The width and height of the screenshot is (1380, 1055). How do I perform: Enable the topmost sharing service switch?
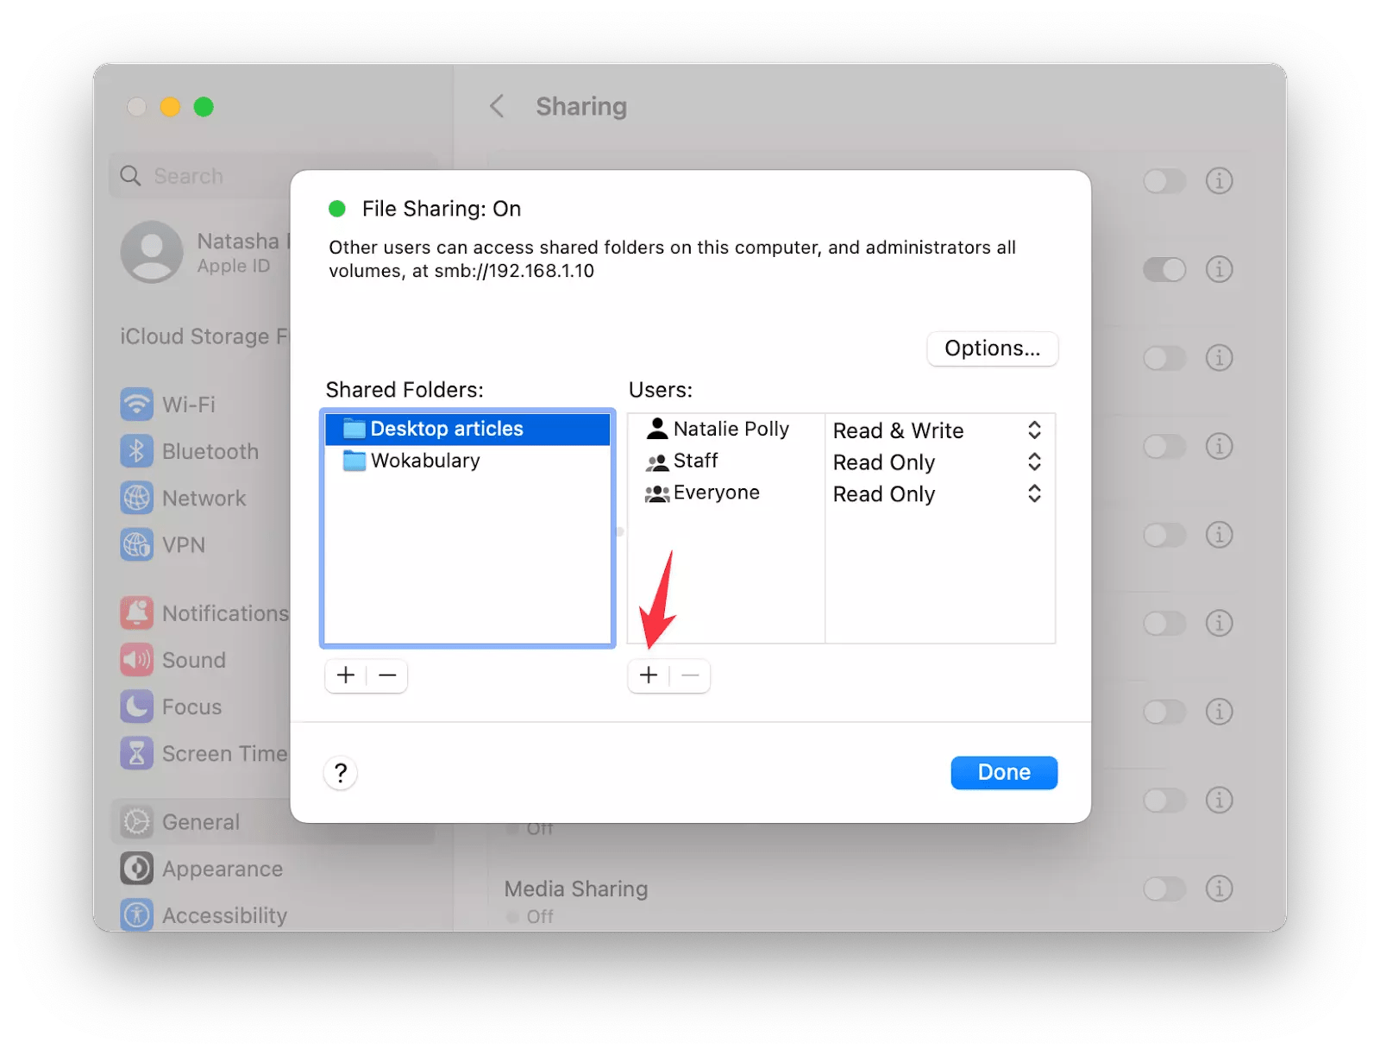tap(1164, 181)
